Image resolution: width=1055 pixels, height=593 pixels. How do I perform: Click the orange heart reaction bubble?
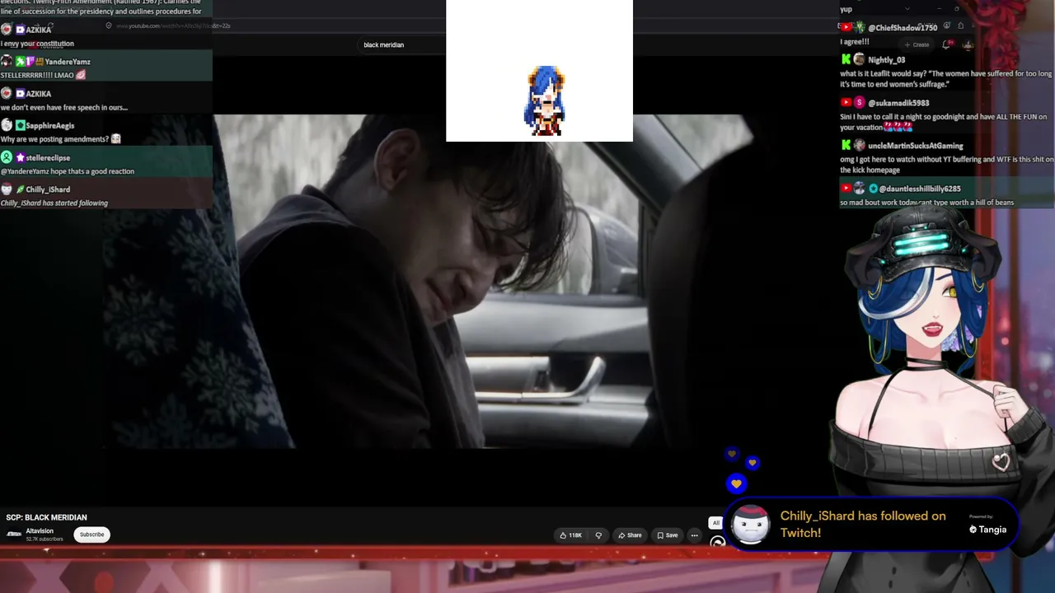tap(736, 484)
